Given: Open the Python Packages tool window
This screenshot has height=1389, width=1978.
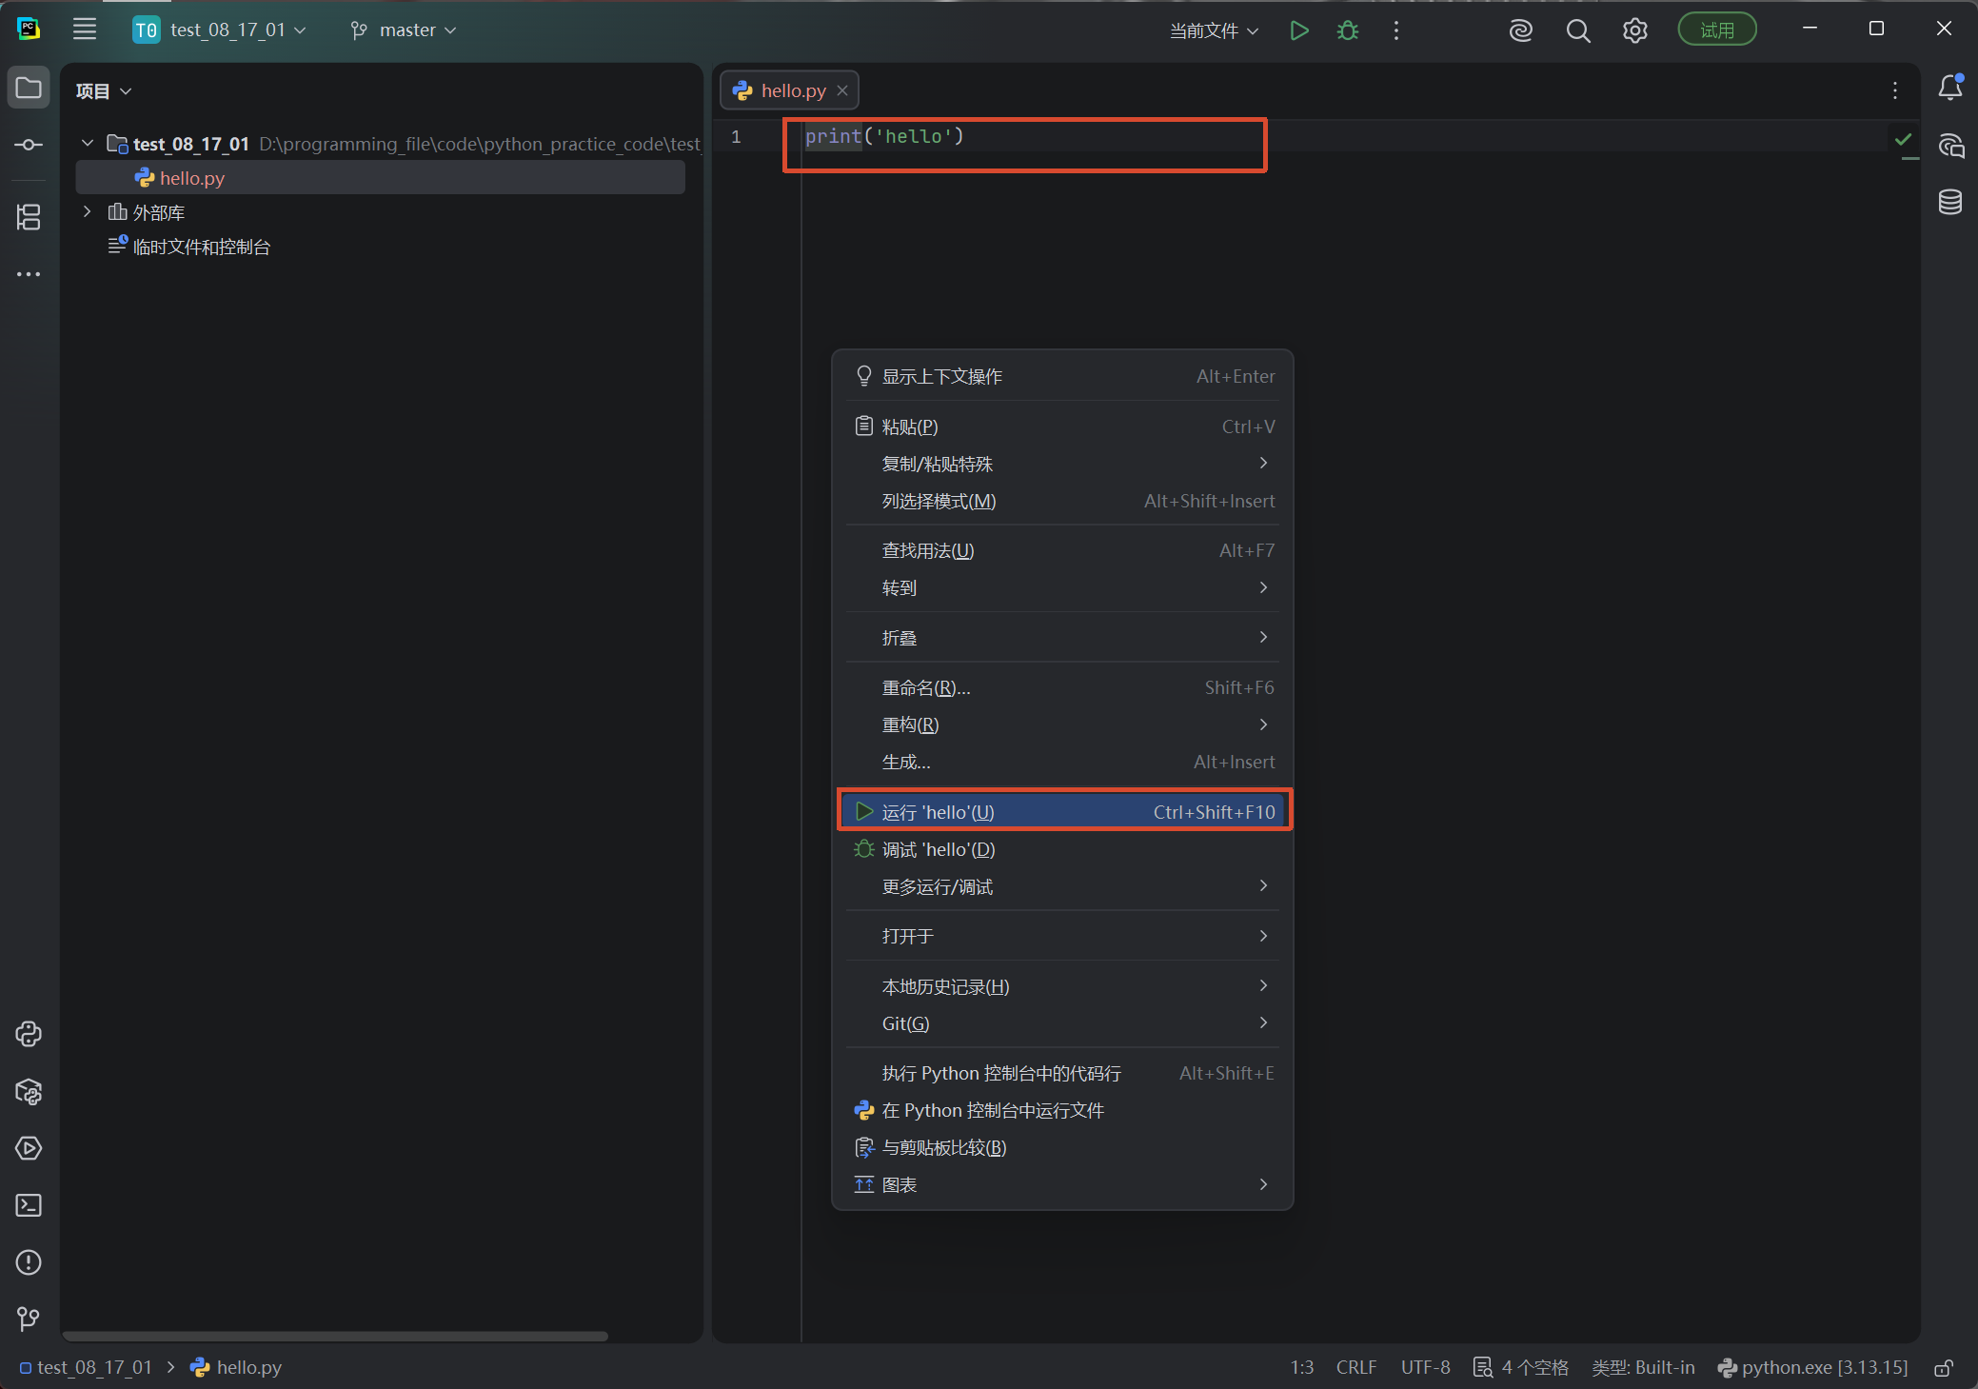Looking at the screenshot, I should (x=29, y=1091).
